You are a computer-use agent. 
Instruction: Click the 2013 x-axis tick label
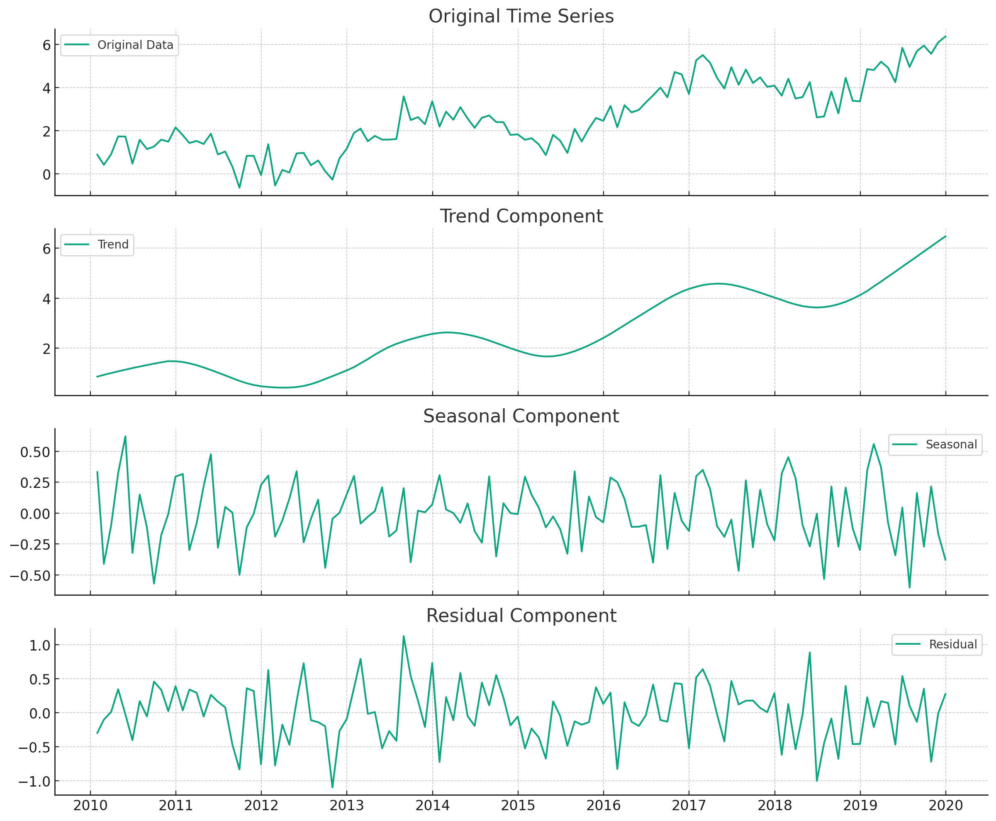[x=347, y=805]
